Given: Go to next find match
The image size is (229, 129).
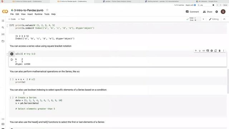Looking at the screenshot, I should [x=220, y=5].
